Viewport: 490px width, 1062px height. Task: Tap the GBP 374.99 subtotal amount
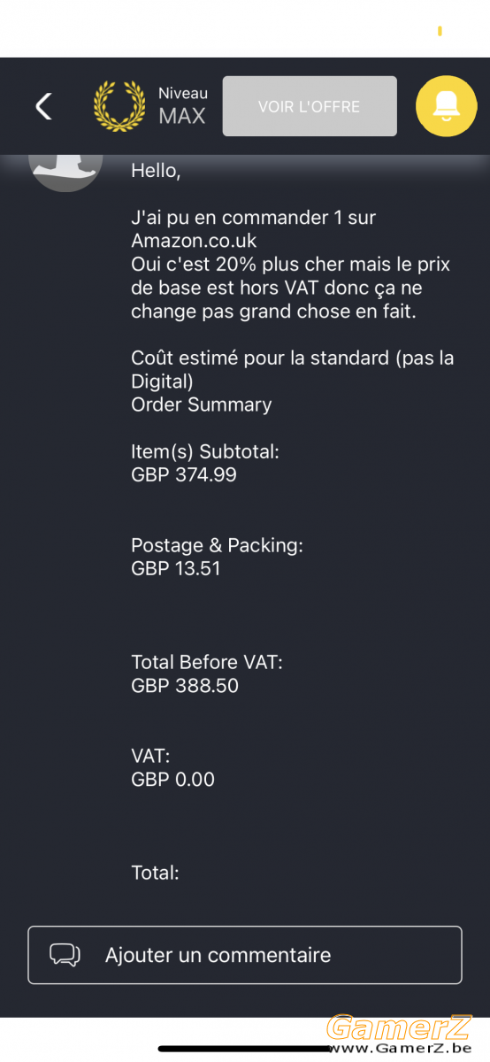click(184, 474)
